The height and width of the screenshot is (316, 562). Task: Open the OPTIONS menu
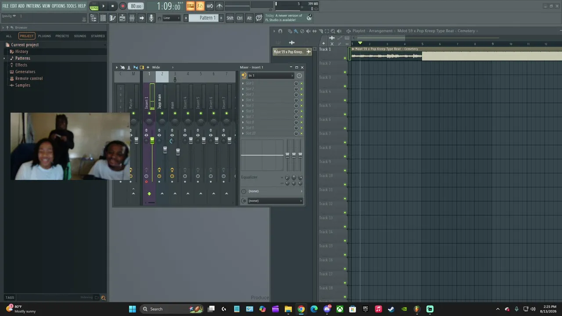pos(58,6)
